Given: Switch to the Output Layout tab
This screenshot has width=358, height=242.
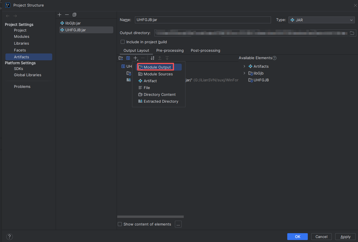Looking at the screenshot, I should pyautogui.click(x=136, y=50).
